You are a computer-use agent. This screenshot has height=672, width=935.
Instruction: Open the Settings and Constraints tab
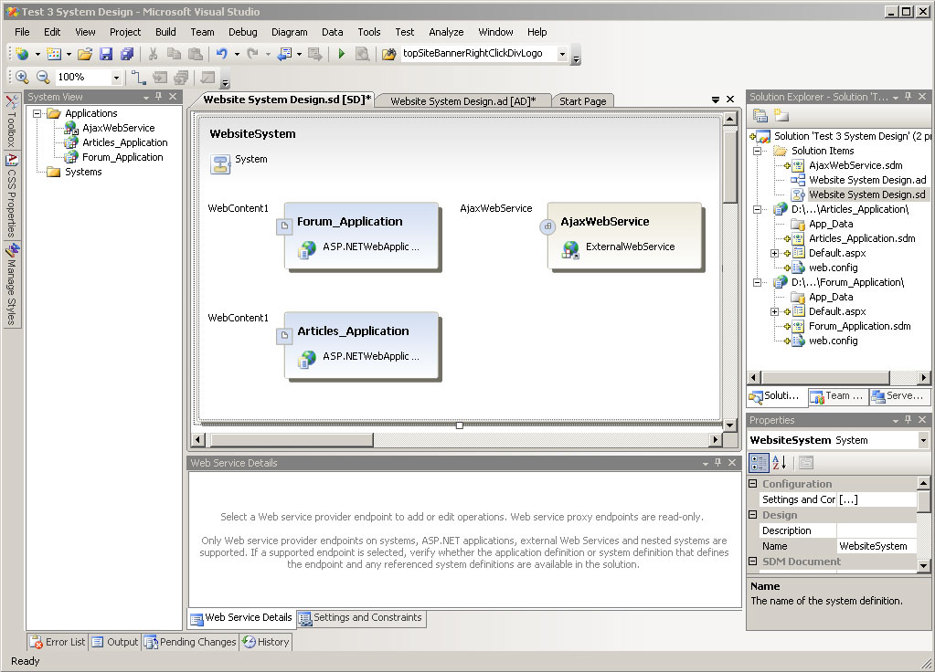click(361, 618)
